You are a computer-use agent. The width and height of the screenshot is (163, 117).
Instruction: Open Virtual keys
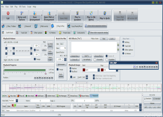[73, 96]
